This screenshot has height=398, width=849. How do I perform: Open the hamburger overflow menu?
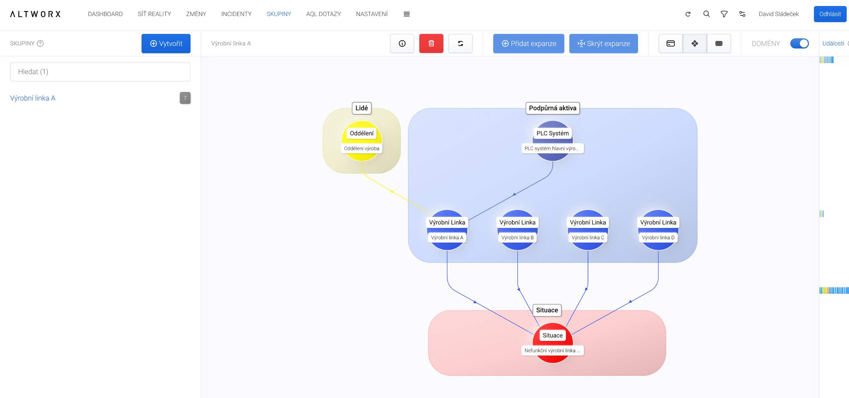tap(407, 14)
